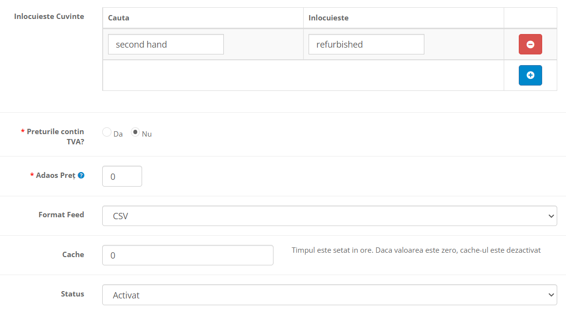Focus the Adaos Preț input field
This screenshot has height=313, width=566.
(122, 176)
